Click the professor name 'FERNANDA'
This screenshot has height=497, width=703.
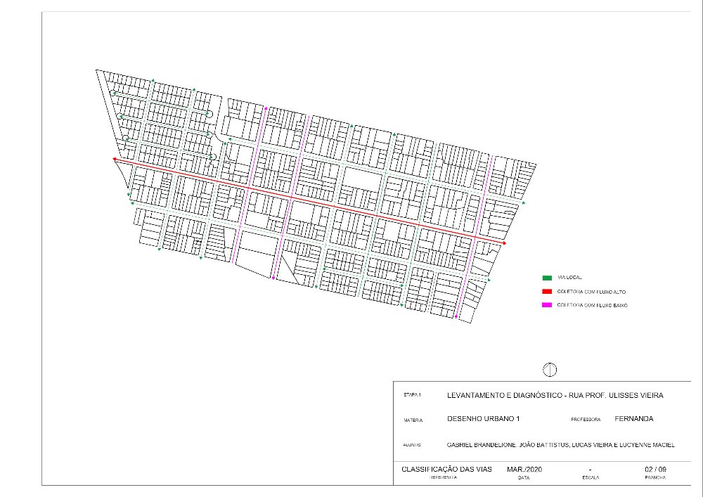634,418
